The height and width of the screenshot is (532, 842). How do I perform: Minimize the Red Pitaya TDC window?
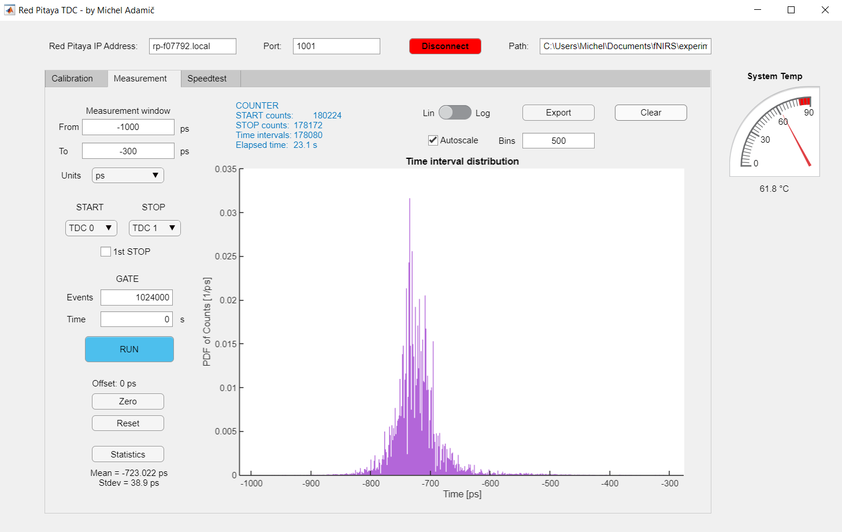pyautogui.click(x=758, y=10)
